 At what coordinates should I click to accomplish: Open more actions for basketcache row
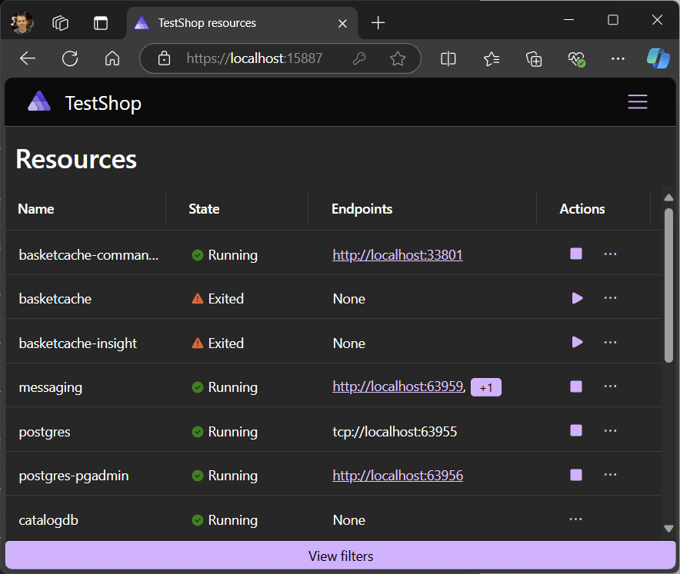pos(610,298)
